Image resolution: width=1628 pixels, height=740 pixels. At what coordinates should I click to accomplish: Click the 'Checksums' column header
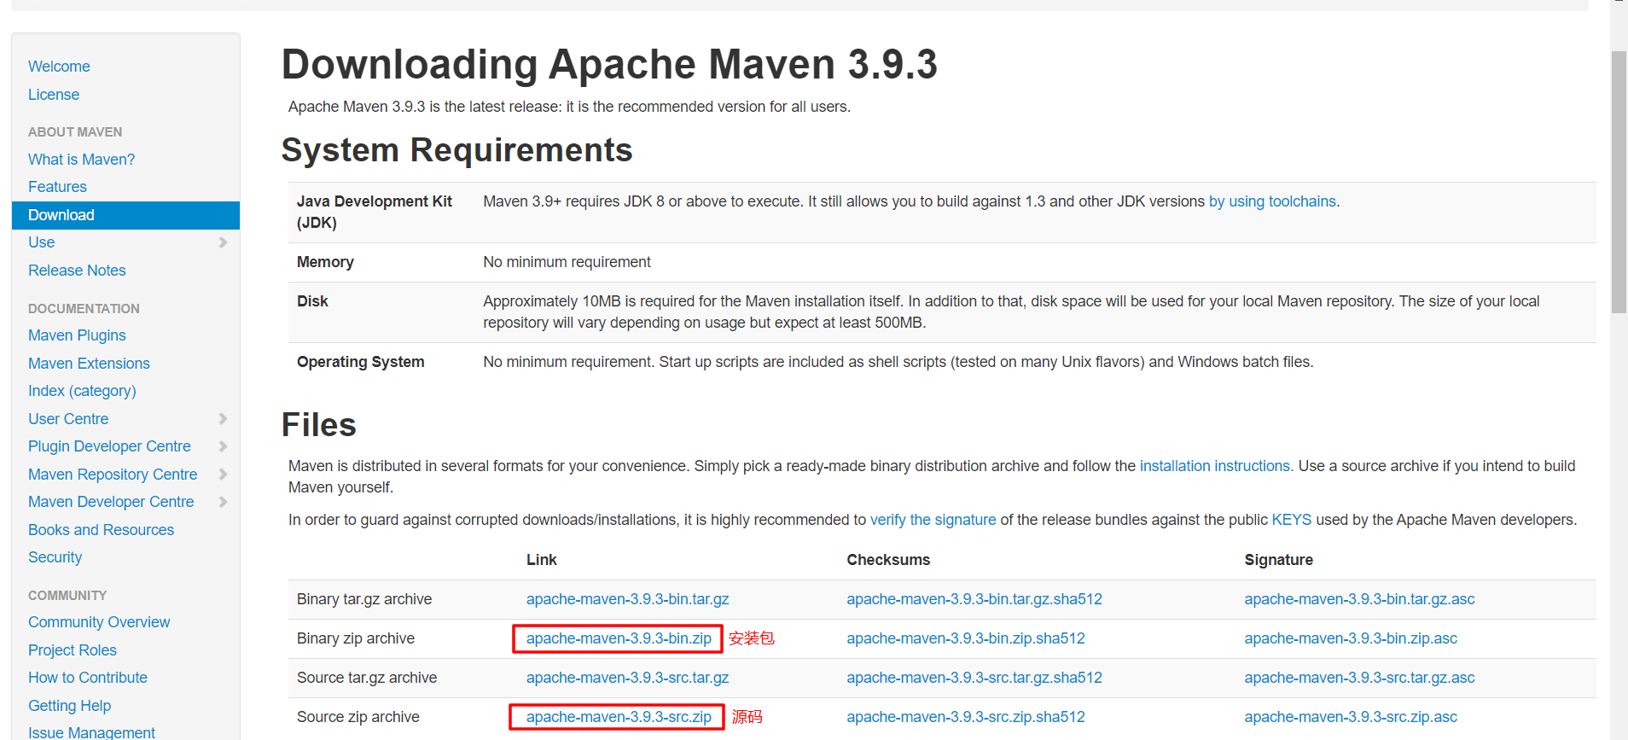tap(888, 560)
